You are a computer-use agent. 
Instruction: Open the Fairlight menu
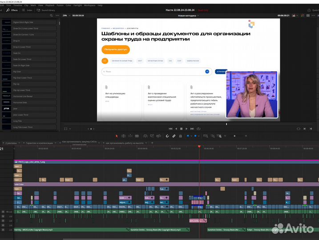pos(77,5)
